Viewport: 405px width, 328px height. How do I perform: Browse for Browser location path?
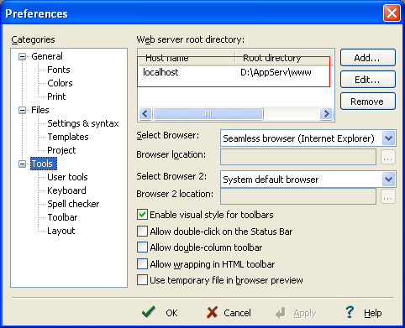tap(388, 157)
